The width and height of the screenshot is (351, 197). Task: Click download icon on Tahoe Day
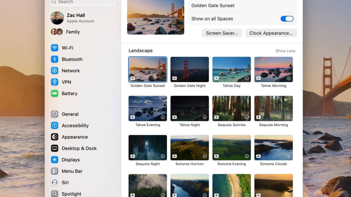[247, 78]
